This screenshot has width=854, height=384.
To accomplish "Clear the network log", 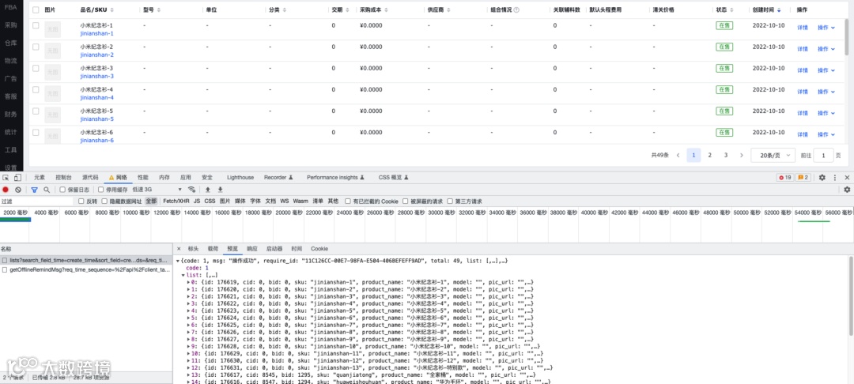I will coord(18,190).
